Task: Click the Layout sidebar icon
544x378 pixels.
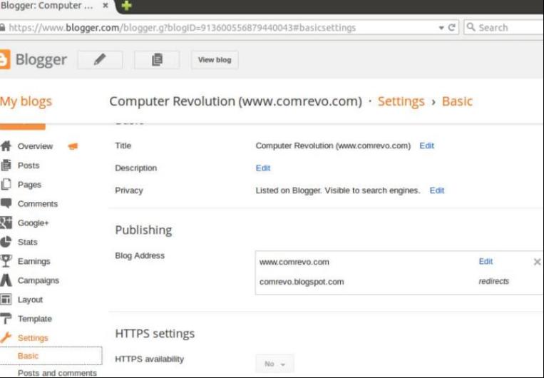Action: (6, 300)
